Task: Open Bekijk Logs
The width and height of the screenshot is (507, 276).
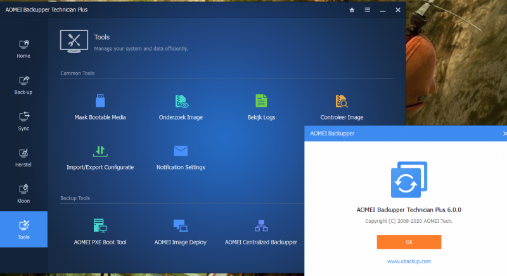Action: (261, 101)
